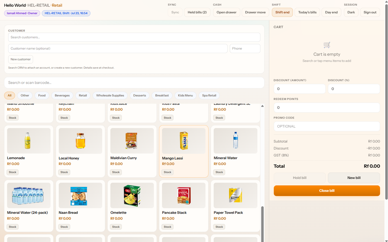Show Beverages category items

[62, 95]
